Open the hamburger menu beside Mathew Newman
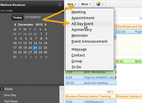Image resolution: width=142 pixels, height=103 pixels. [60, 5]
